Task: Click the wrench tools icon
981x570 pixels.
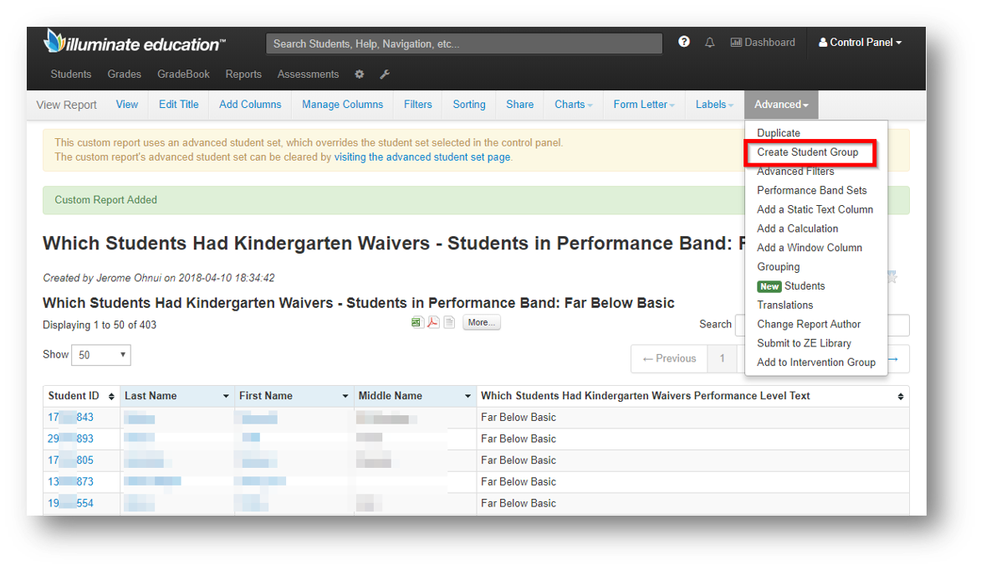Action: [x=385, y=74]
